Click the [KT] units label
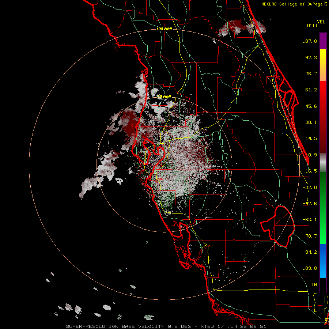The height and width of the screenshot is (329, 329). pos(312,25)
